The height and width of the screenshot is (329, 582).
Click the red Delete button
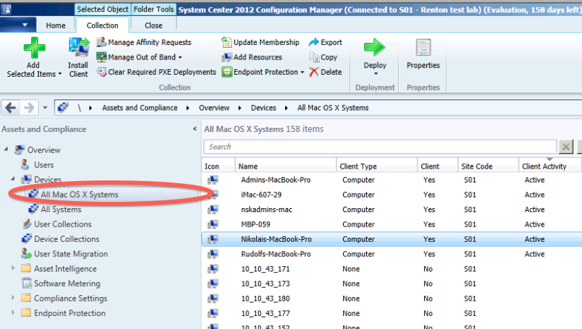pos(325,72)
